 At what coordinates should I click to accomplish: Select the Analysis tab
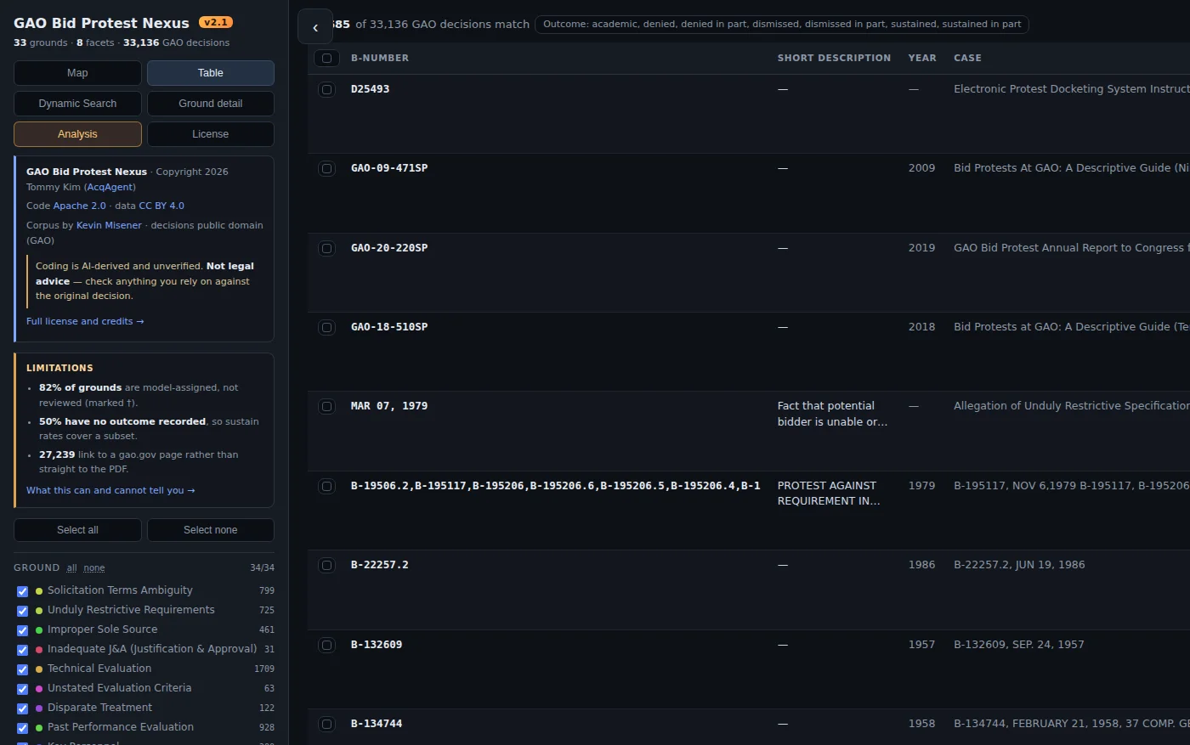click(x=77, y=134)
